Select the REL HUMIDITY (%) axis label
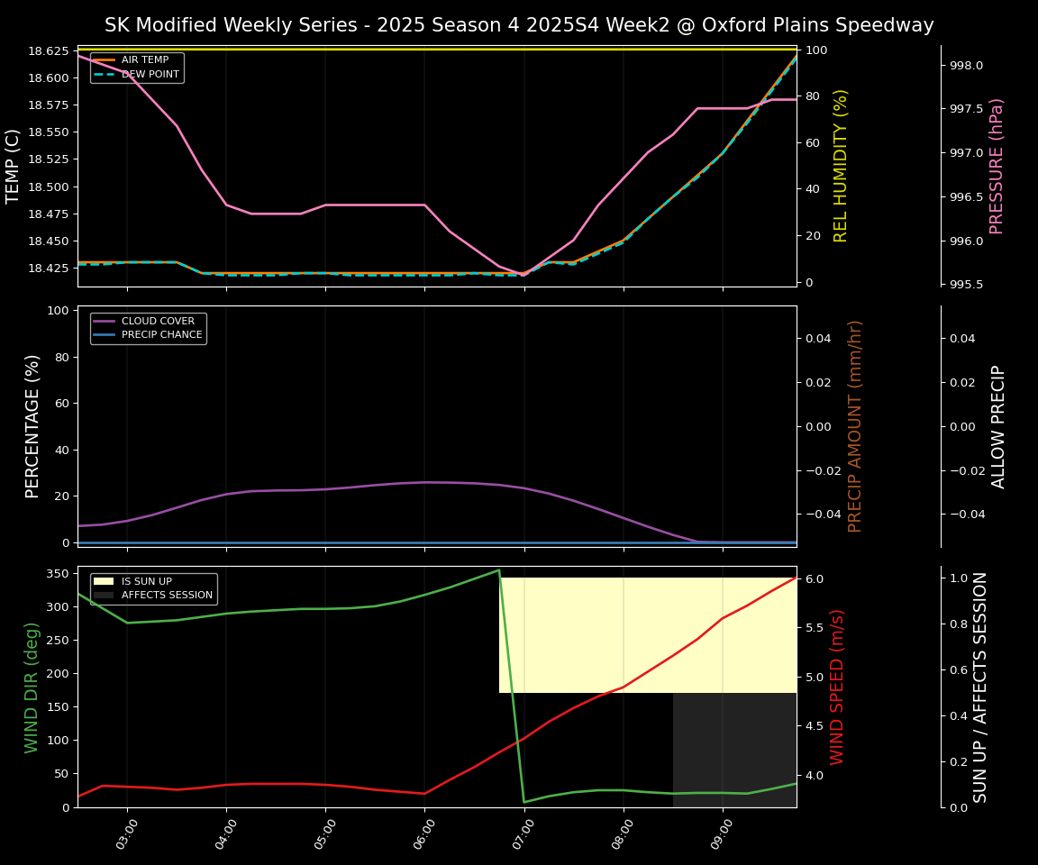This screenshot has width=1038, height=865. (841, 166)
